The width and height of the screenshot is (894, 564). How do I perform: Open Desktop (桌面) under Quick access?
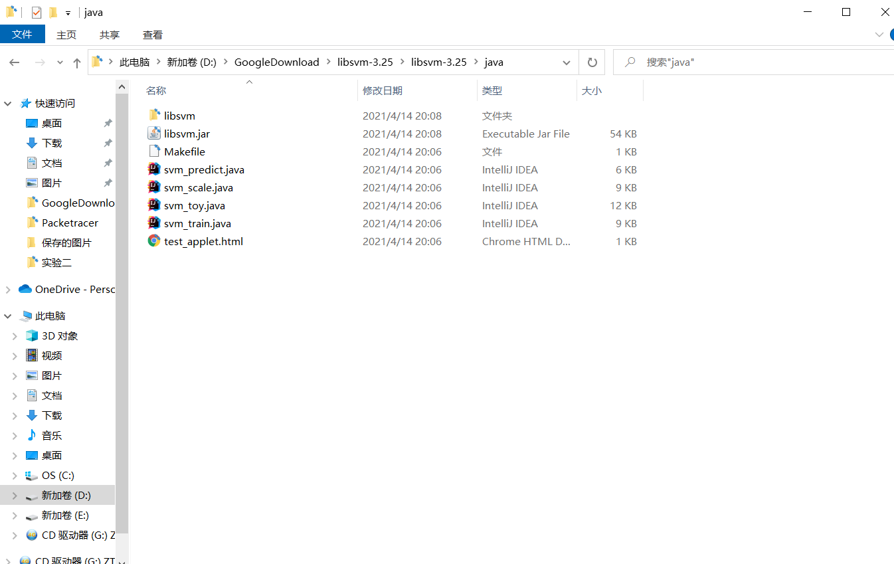coord(52,123)
